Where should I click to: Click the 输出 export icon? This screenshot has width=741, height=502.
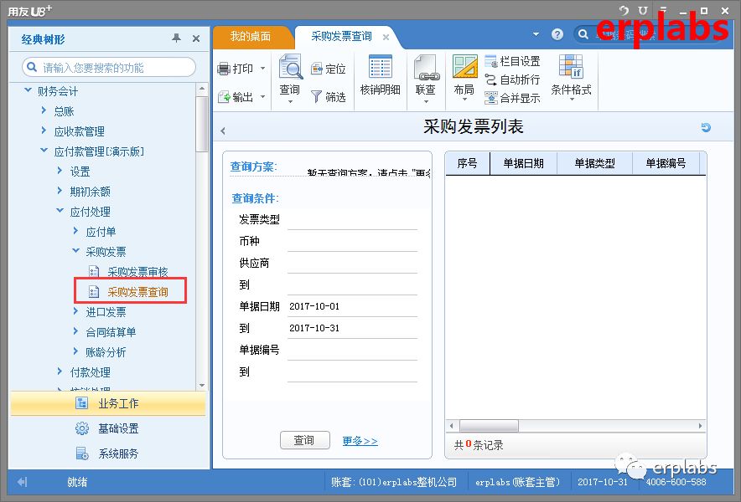(224, 97)
